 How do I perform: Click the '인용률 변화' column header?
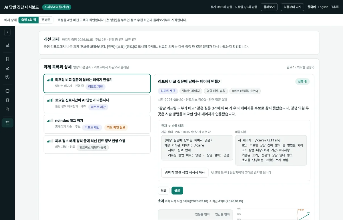pyautogui.click(x=202, y=214)
